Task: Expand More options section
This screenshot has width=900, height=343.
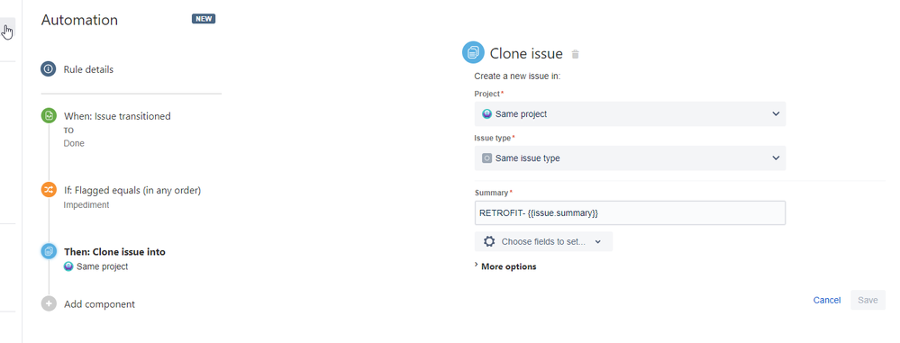Action: (505, 266)
